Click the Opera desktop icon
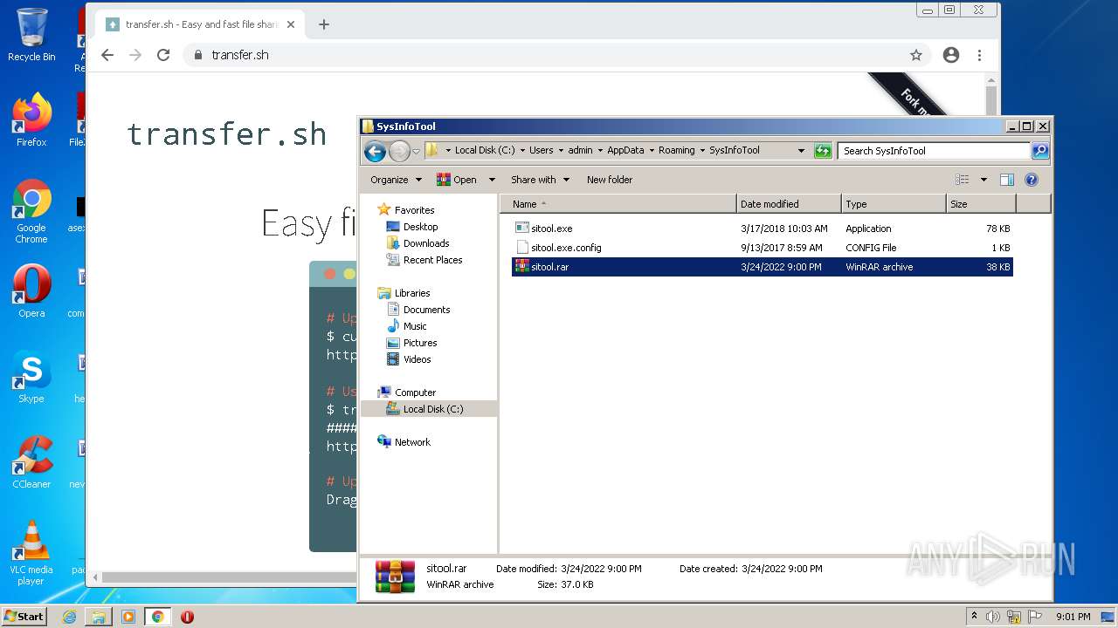The width and height of the screenshot is (1118, 628). pos(31,291)
